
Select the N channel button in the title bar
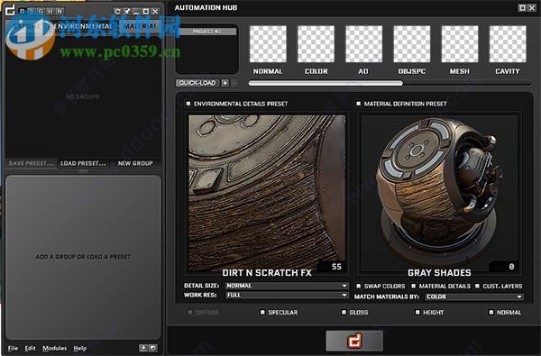coord(60,12)
